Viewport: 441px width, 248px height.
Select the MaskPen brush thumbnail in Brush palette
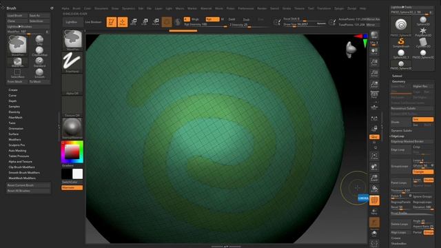click(x=17, y=45)
